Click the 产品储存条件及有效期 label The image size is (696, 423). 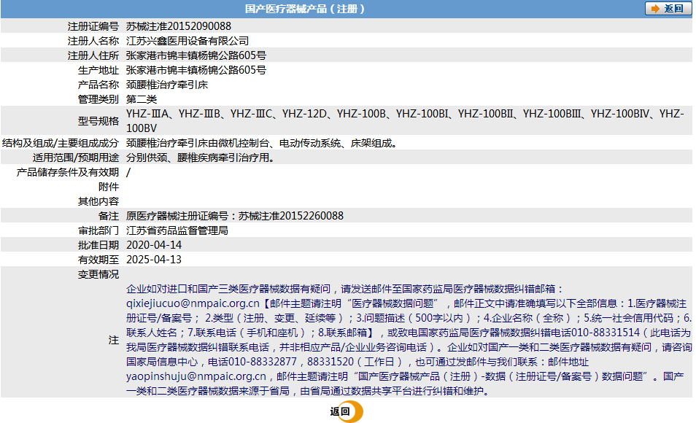tap(67, 172)
